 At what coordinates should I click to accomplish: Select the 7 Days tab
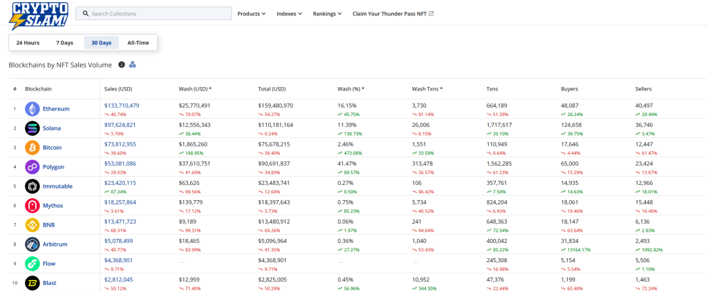click(x=64, y=43)
